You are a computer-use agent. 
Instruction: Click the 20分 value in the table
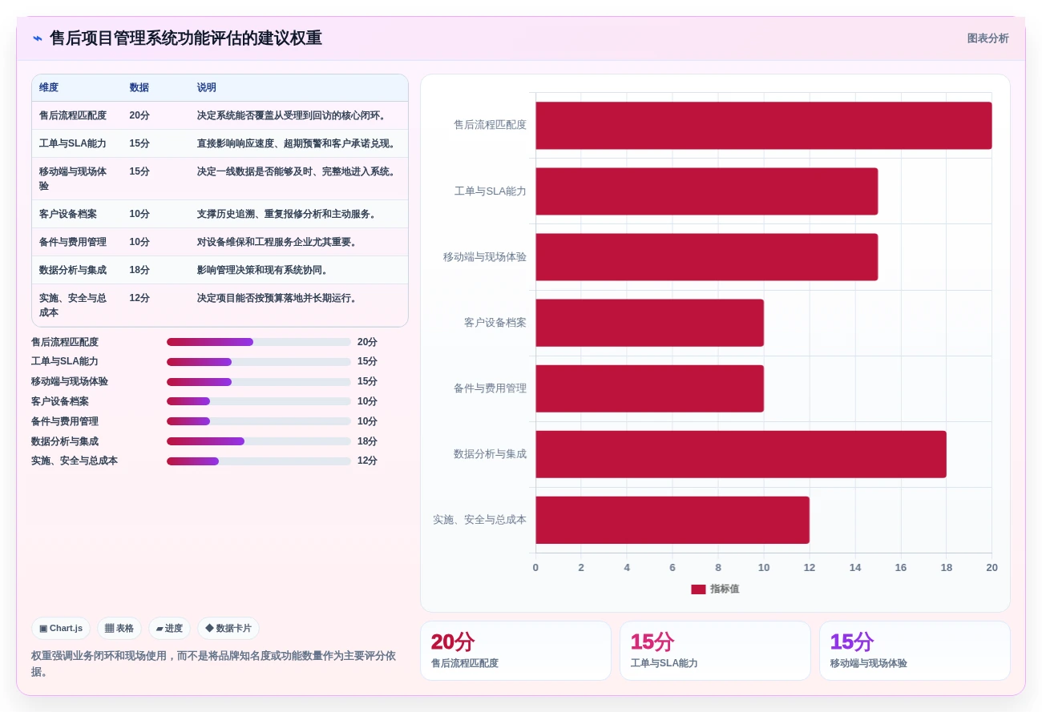(x=139, y=115)
